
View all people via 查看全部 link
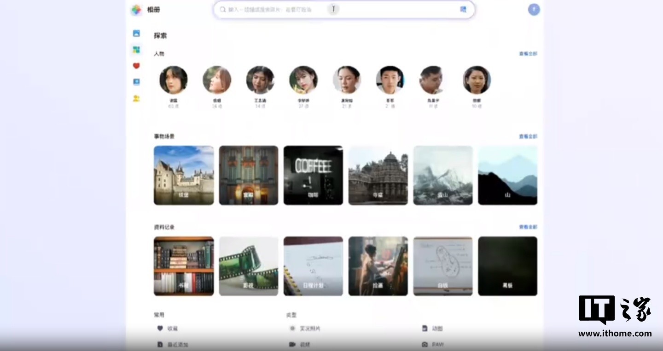coord(528,54)
